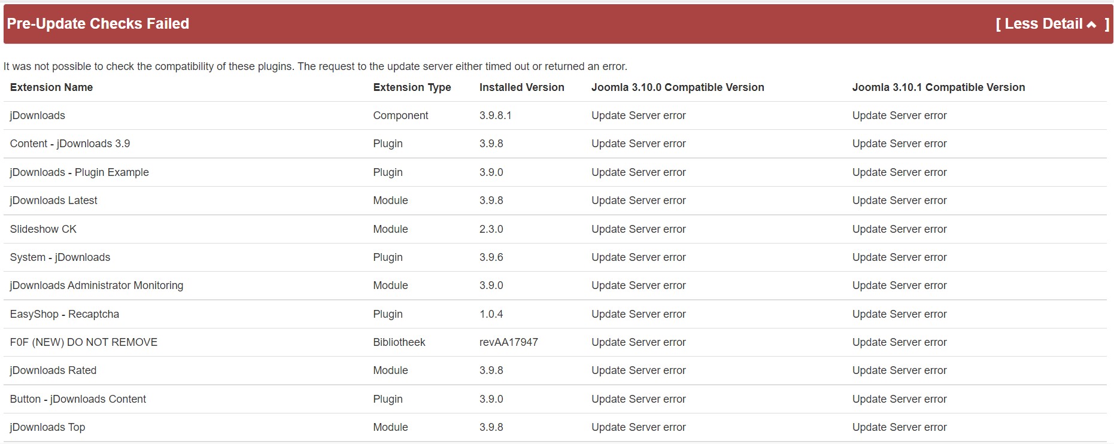Select the EasyShop - Recaptcha name
1114x444 pixels.
click(x=65, y=314)
